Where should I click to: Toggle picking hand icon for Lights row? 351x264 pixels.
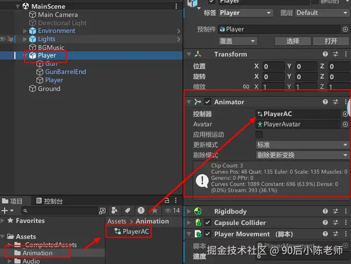(x=10, y=39)
